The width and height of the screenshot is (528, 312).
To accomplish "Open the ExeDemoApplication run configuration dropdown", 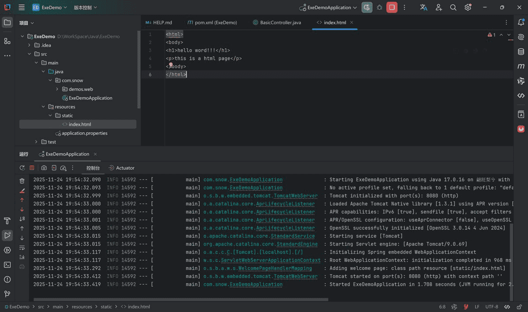I will pyautogui.click(x=328, y=7).
